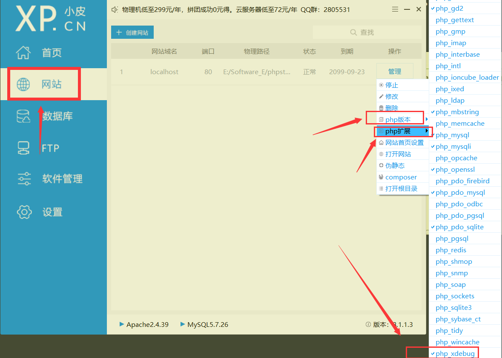Disable the php_pdo_sqlite extension
Image resolution: width=502 pixels, height=358 pixels.
coord(465,227)
